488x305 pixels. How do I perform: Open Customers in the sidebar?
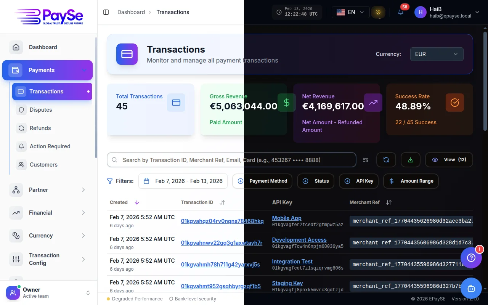click(52, 165)
